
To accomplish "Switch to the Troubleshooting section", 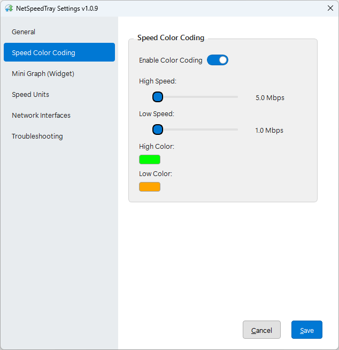I will coord(59,136).
